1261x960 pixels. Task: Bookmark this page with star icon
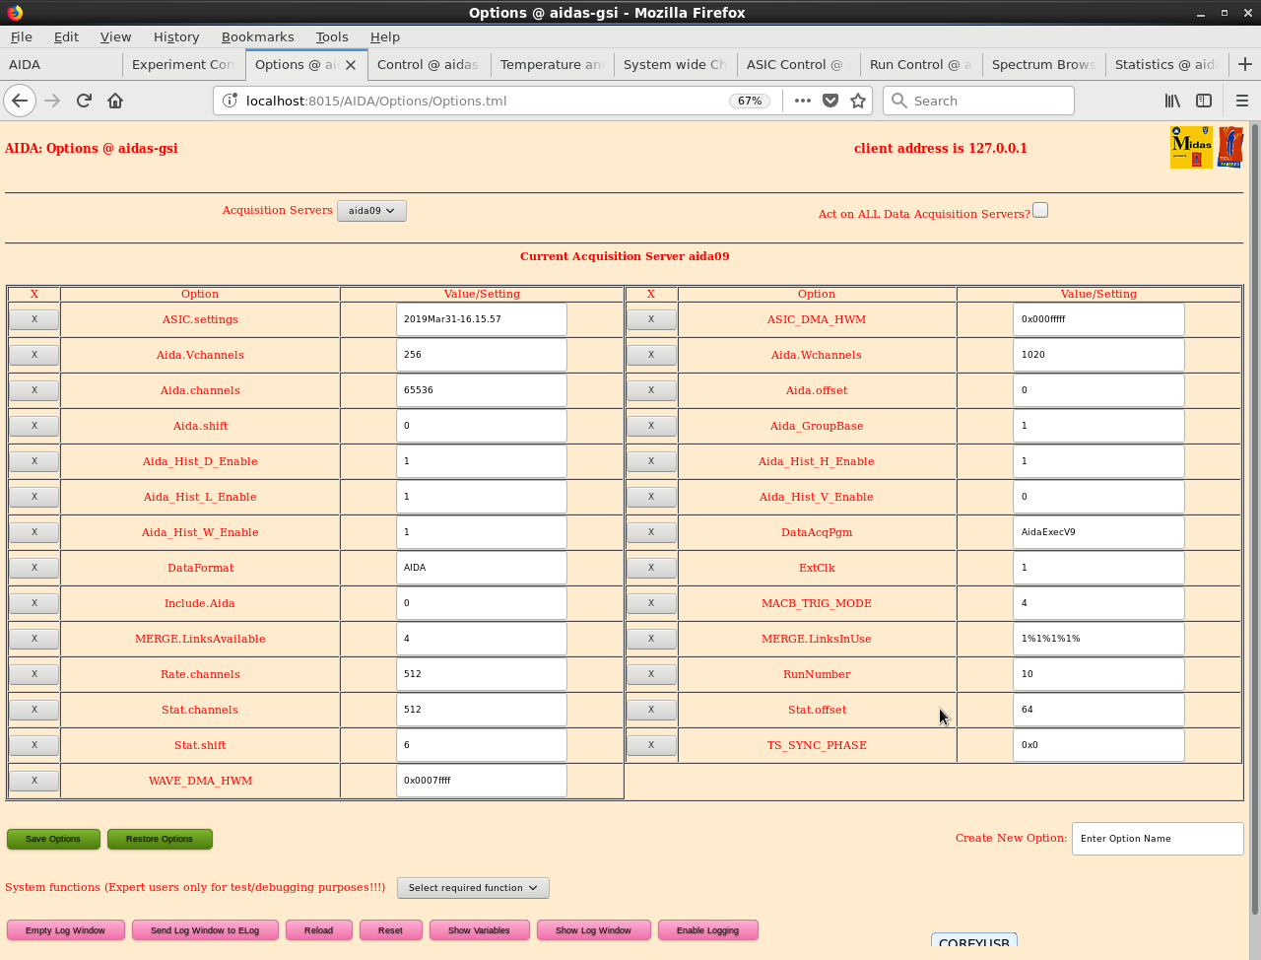858,101
